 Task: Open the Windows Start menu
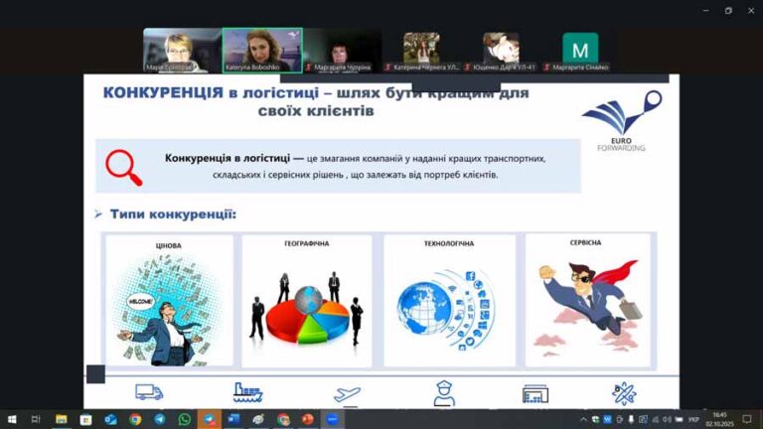click(11, 420)
